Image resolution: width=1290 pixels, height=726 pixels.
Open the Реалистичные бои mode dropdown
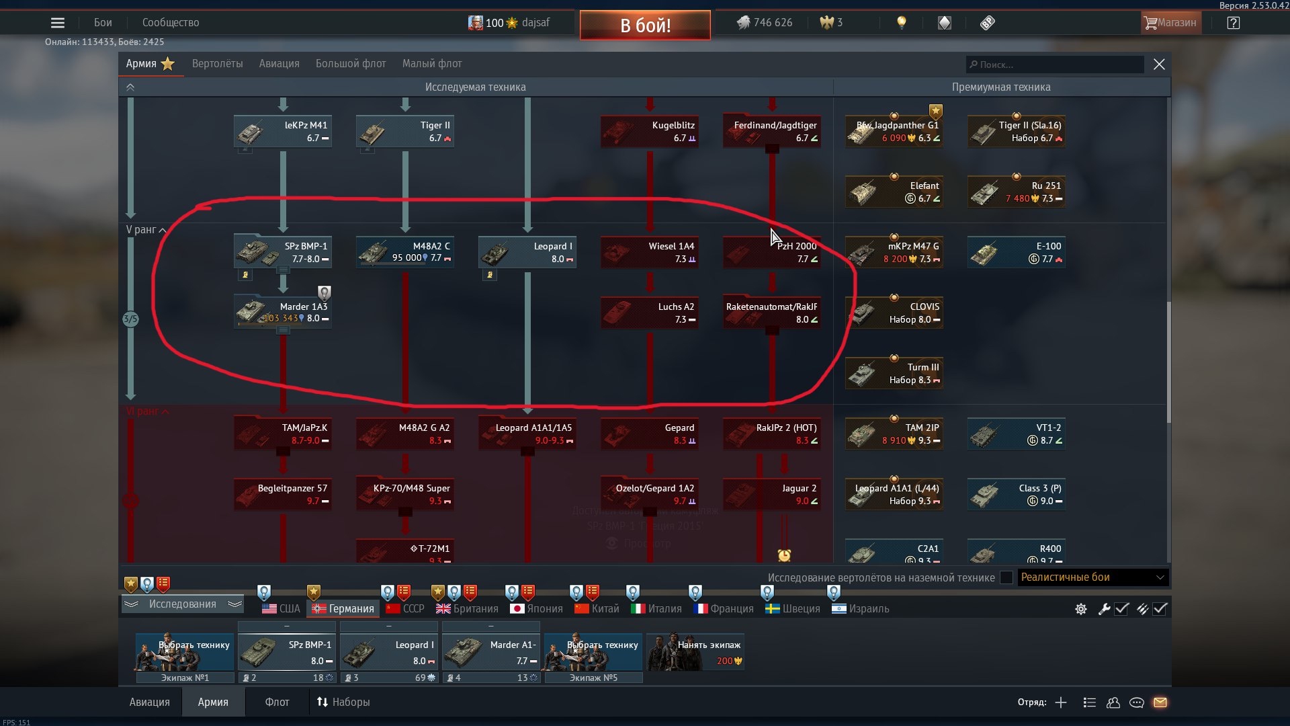1092,577
